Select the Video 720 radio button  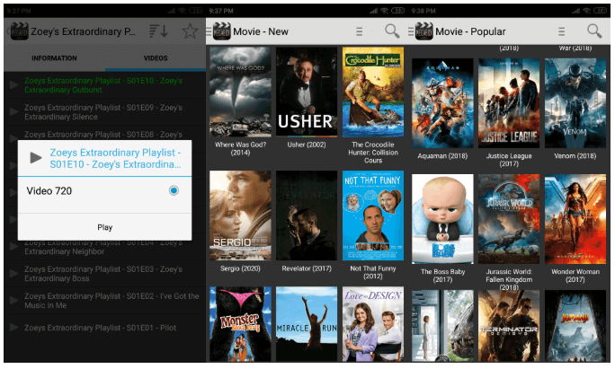tap(174, 190)
